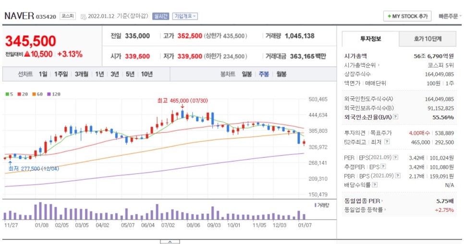
Task: Open the 동일업종 PER link
Action: (x=364, y=201)
